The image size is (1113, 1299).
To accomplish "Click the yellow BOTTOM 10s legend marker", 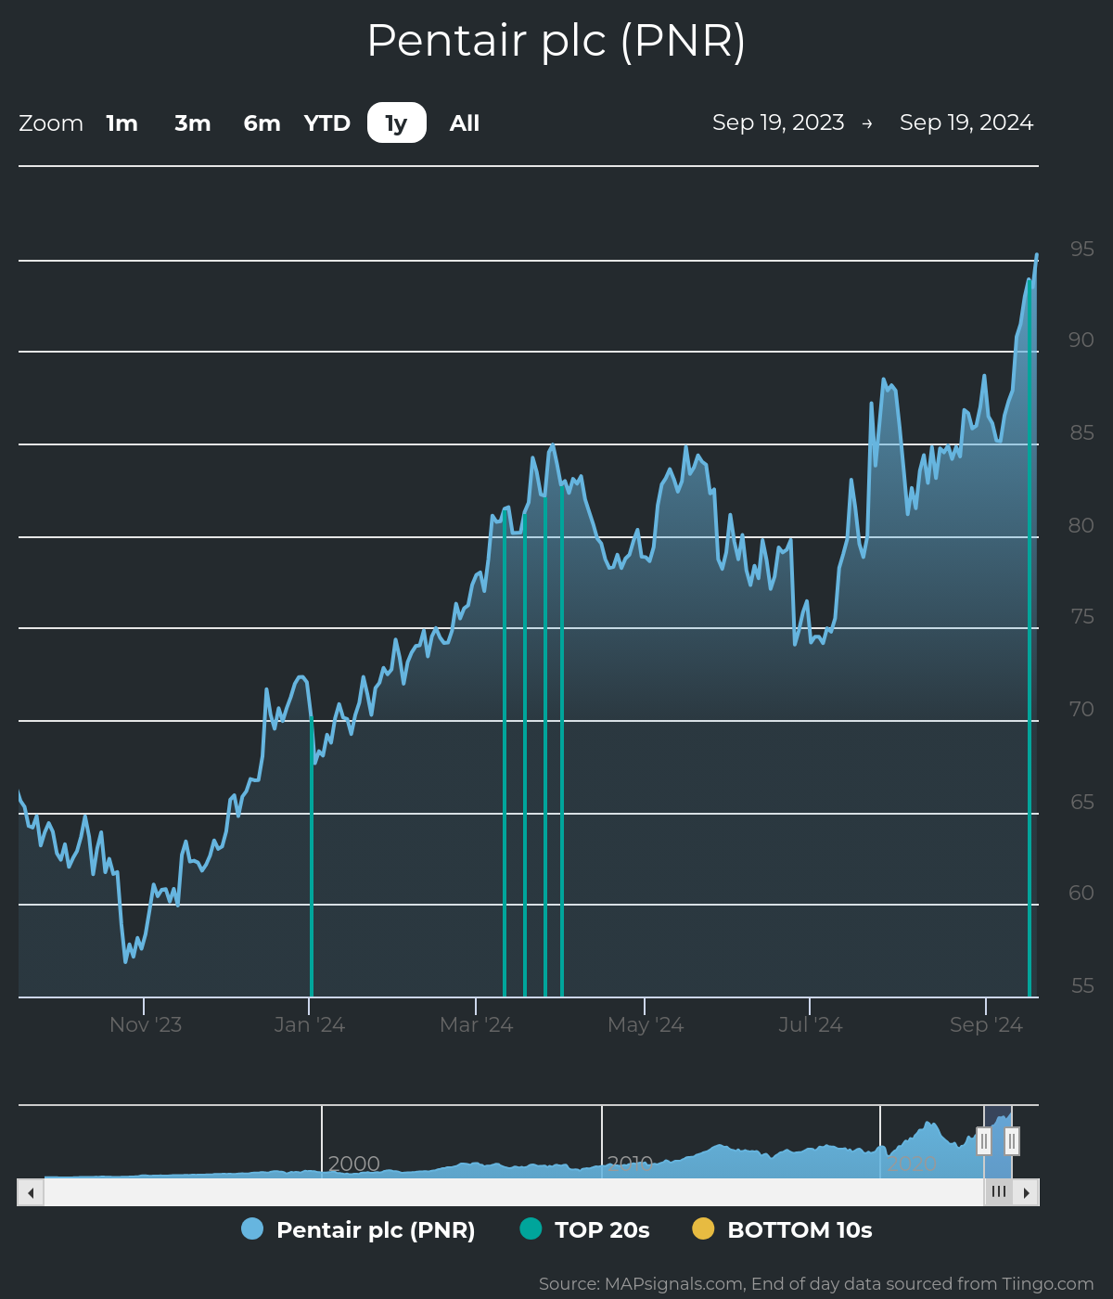I will pos(703,1228).
